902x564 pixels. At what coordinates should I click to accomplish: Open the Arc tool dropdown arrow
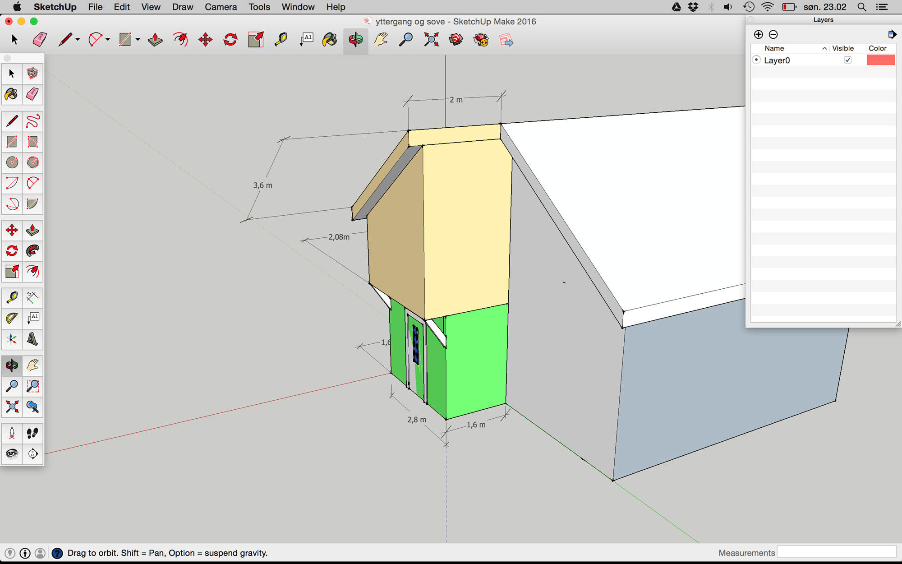point(108,40)
